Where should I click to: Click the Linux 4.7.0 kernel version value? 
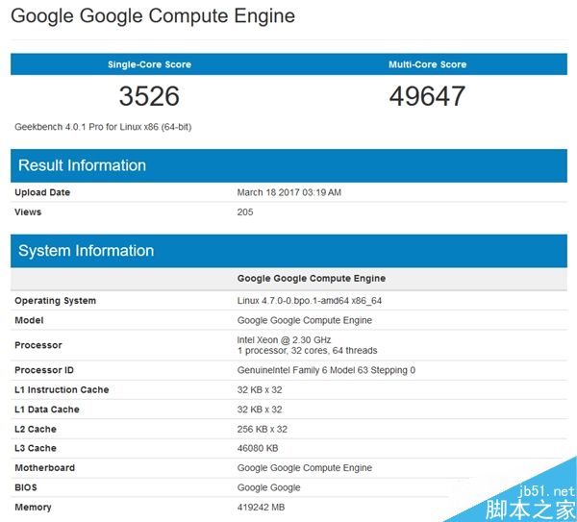tap(316, 301)
